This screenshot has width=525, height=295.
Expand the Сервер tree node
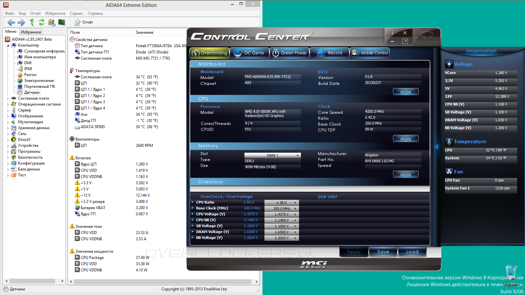click(x=8, y=110)
